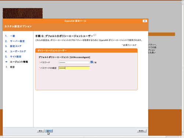Toggle the checkbox beside the password field
Screen dimensions: 184x138
pyautogui.click(x=92, y=62)
